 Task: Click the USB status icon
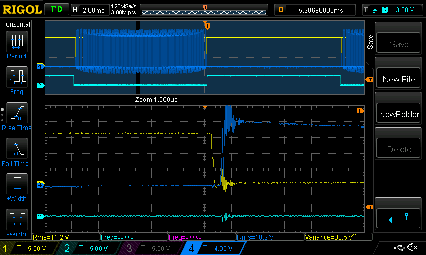[x=400, y=248]
